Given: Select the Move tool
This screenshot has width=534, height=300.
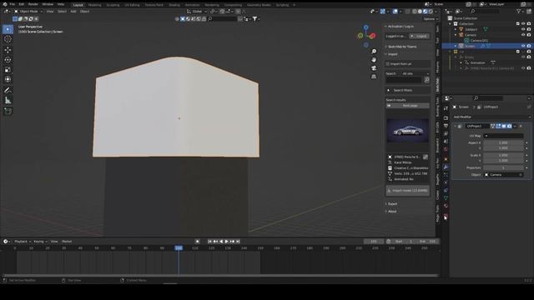Looking at the screenshot, I should point(8,50).
